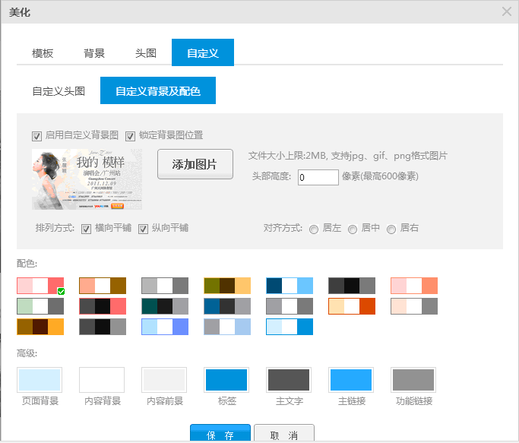Select 居右 alignment radio button
Viewport: 519px width, 443px height.
pos(391,229)
